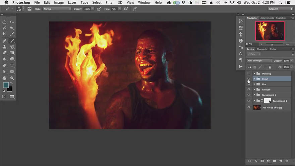Expand the Finish group
295x166 pixels.
click(x=254, y=79)
